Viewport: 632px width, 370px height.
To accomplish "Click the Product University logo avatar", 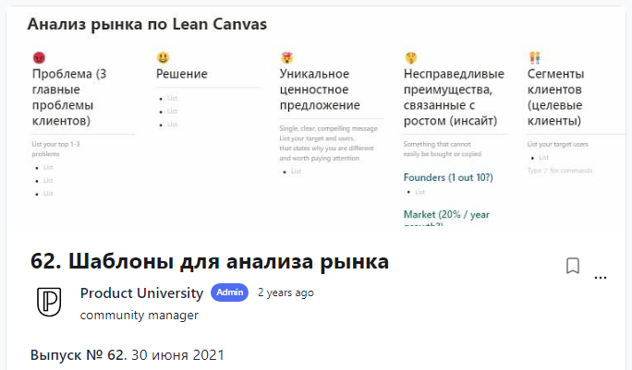I will [x=49, y=302].
